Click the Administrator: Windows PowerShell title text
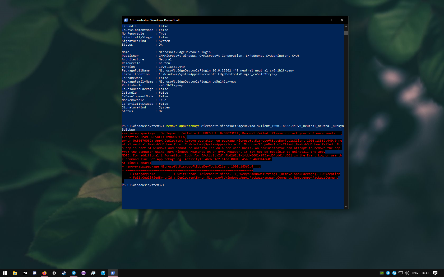This screenshot has height=277, width=444. (154, 20)
